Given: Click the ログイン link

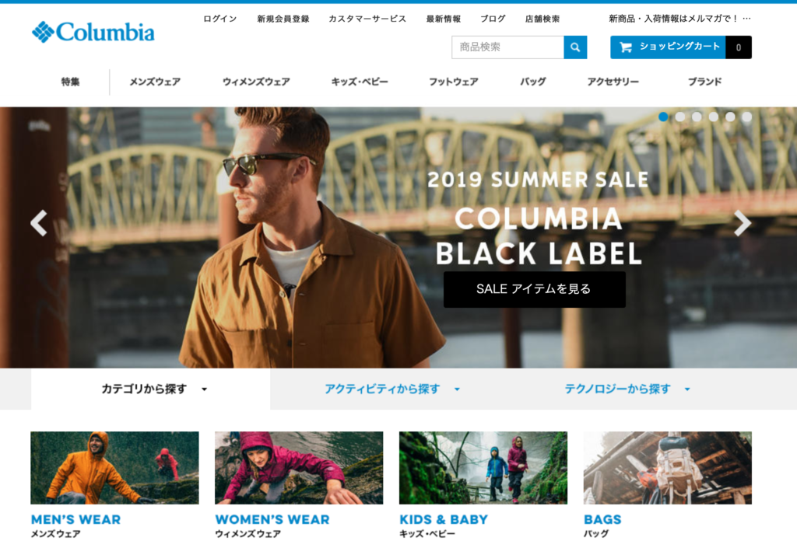Looking at the screenshot, I should pyautogui.click(x=220, y=19).
